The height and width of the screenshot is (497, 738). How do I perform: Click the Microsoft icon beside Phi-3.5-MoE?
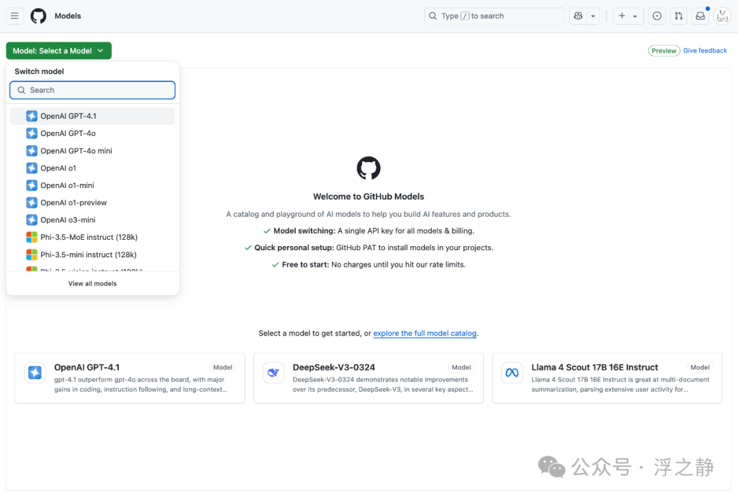pyautogui.click(x=31, y=237)
